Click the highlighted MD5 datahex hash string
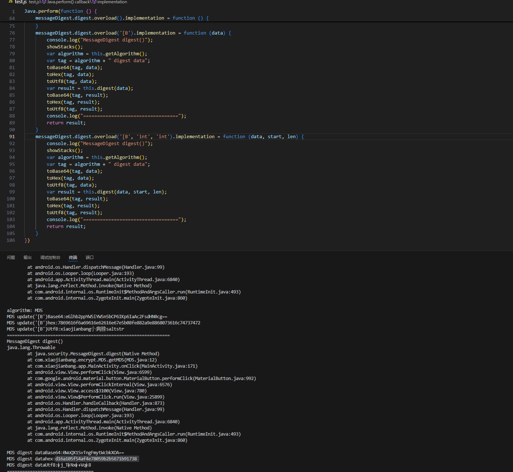 [96, 459]
